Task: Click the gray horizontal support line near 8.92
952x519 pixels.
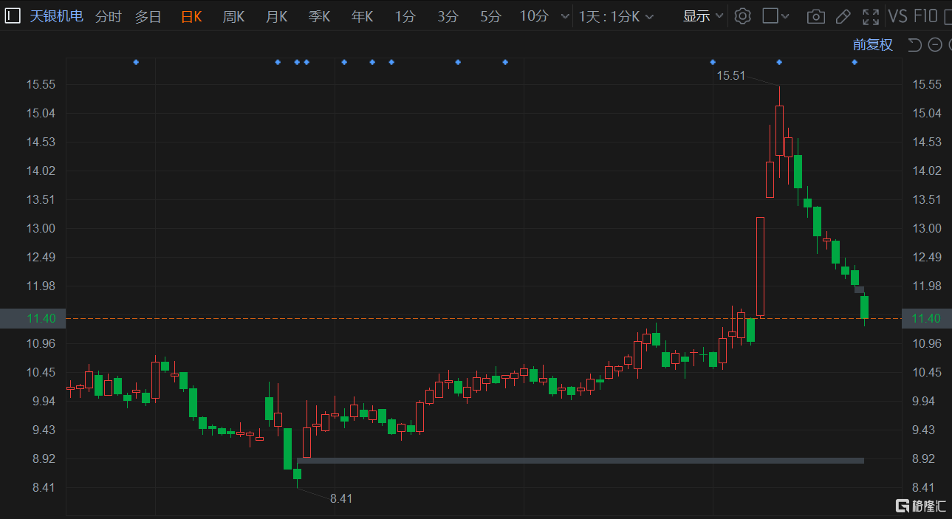Action: [580, 461]
